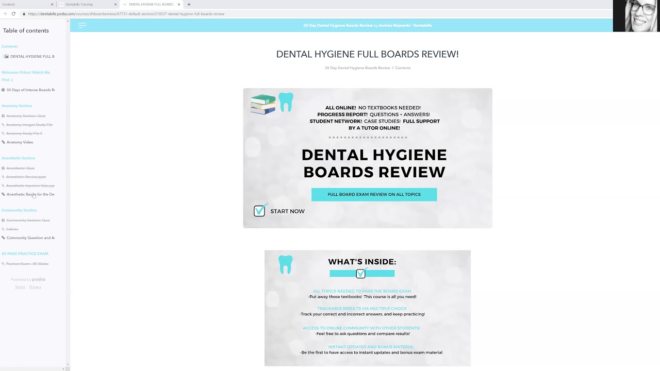
Task: Click the quiz icon beside Anesthetic: Quiz
Action: pos(3,168)
